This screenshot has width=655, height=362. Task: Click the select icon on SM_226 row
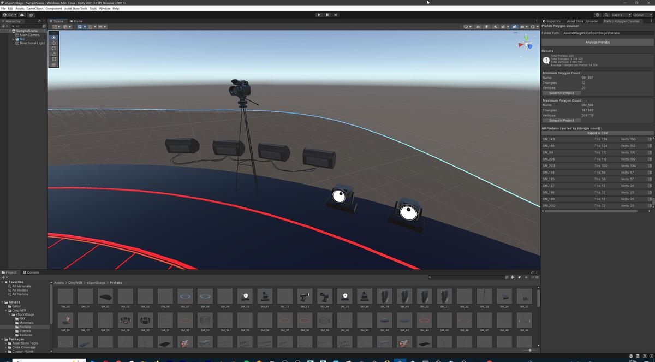(650, 159)
